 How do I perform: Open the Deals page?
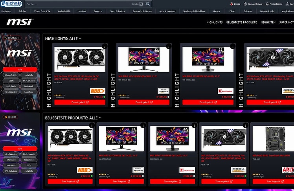[x=235, y=4]
